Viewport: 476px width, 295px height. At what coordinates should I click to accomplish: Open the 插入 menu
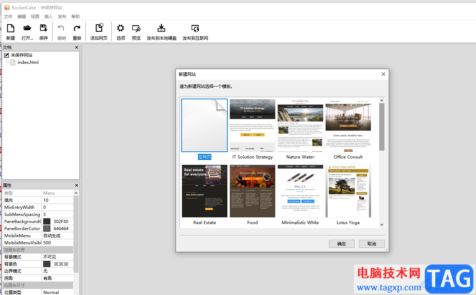tap(49, 16)
